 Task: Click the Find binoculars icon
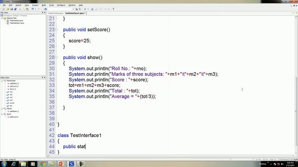click(x=46, y=9)
